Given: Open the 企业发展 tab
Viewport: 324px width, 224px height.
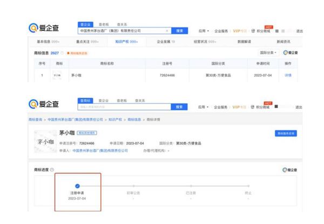Looking at the screenshot, I should click(x=166, y=42).
